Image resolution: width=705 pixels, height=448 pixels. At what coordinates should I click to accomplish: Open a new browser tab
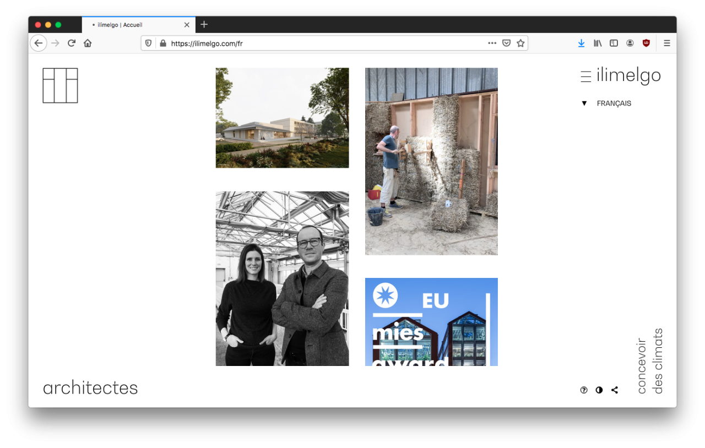(204, 24)
